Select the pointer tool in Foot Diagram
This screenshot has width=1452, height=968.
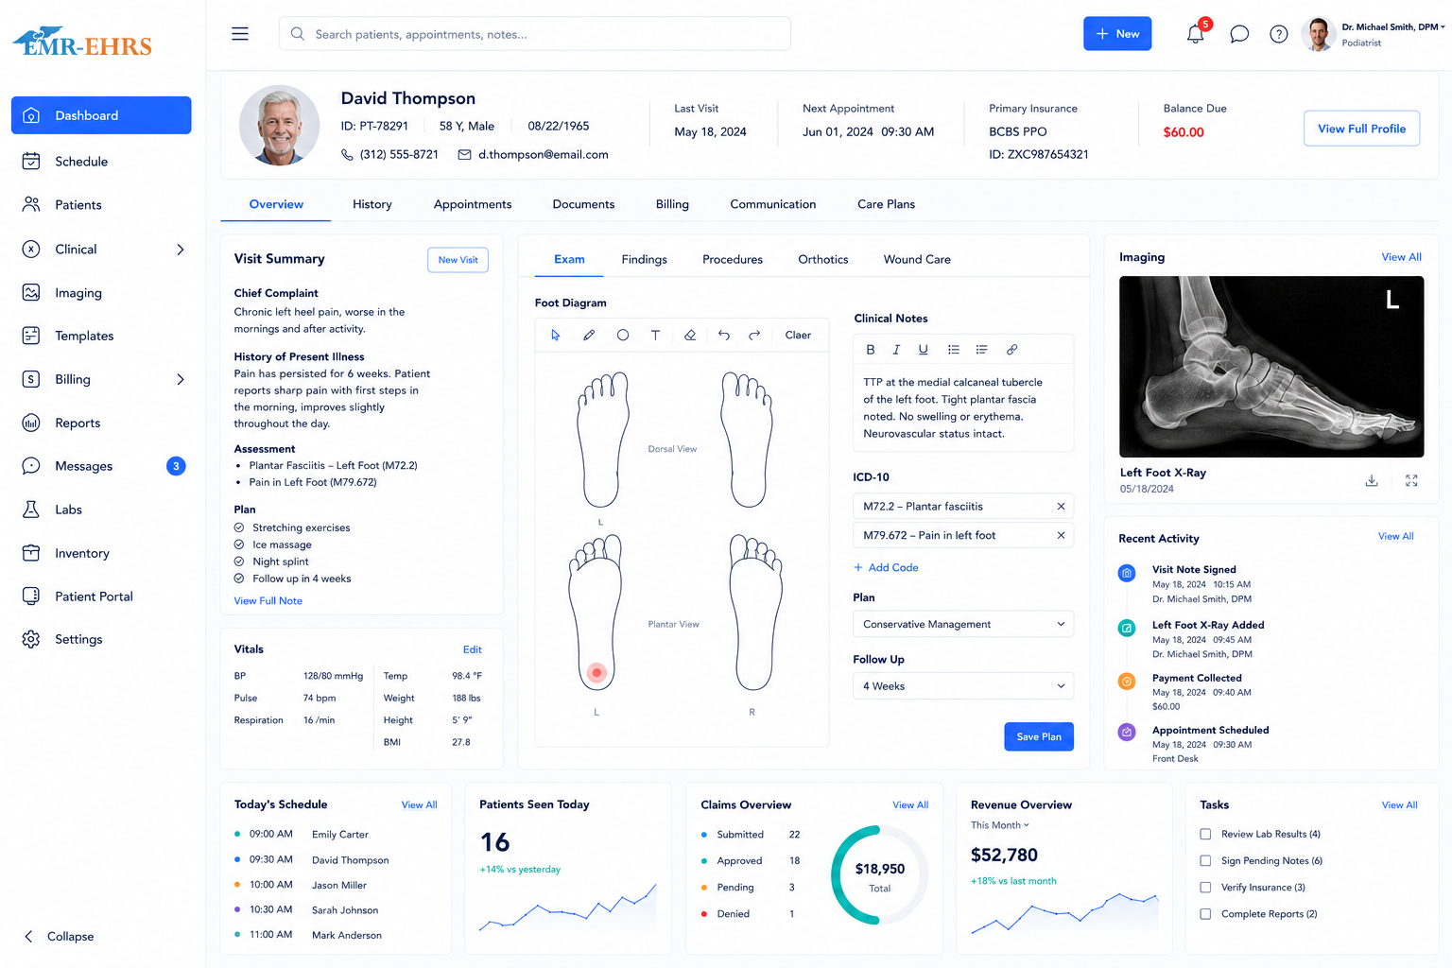click(556, 335)
